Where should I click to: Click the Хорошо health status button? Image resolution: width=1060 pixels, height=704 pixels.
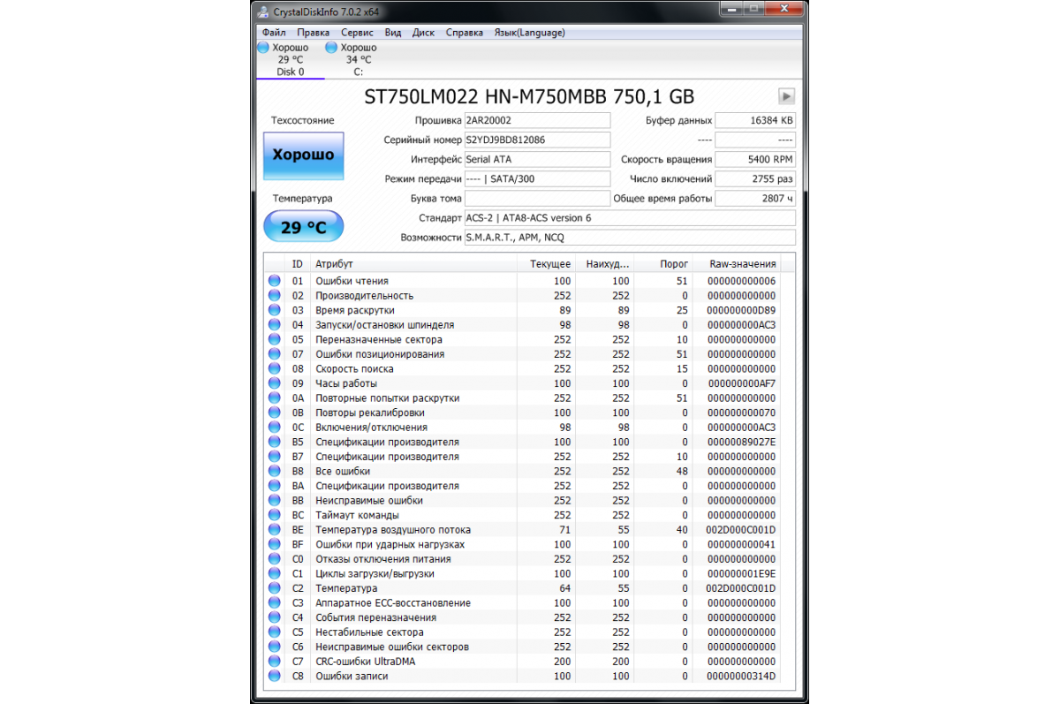(x=303, y=155)
